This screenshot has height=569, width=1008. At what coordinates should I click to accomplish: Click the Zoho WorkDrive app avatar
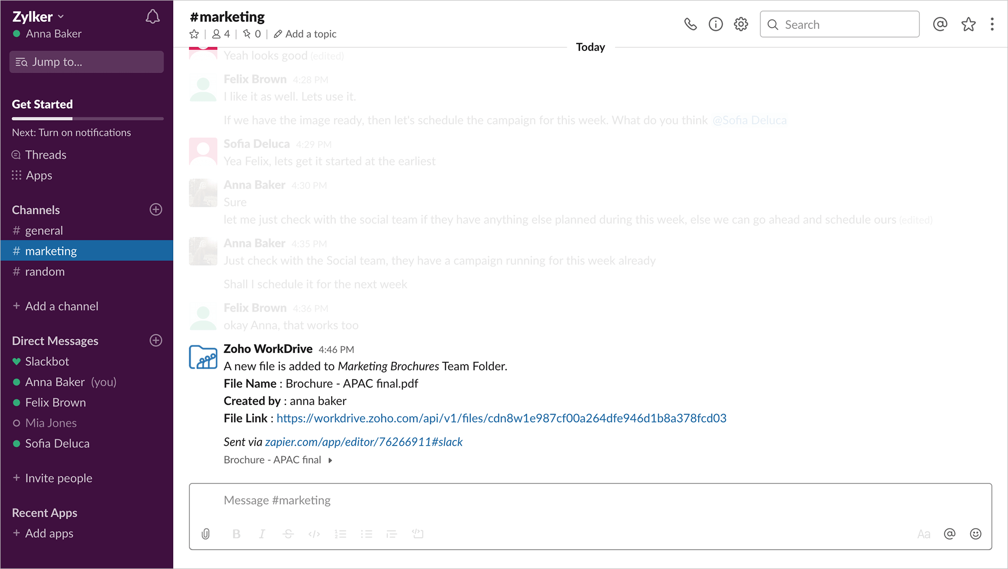pyautogui.click(x=203, y=357)
